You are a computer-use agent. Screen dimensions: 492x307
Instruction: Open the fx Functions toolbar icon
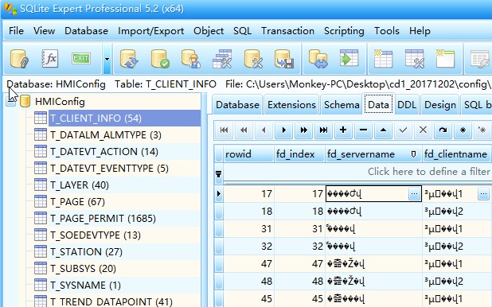click(x=50, y=58)
